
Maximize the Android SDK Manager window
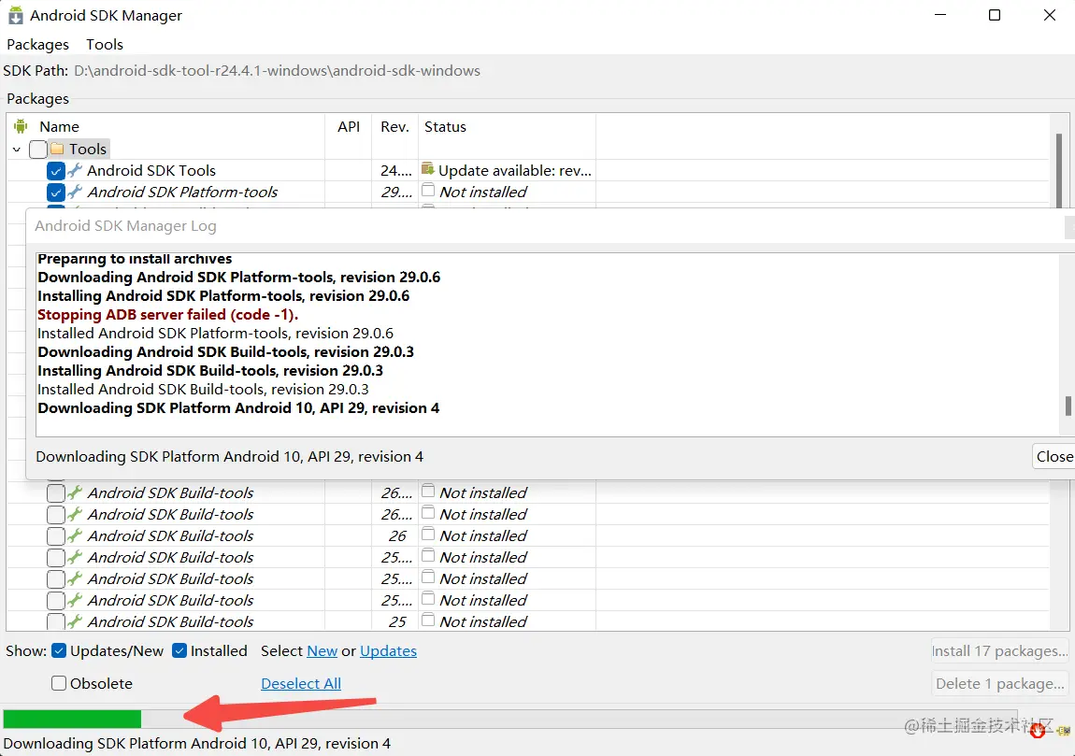click(995, 15)
